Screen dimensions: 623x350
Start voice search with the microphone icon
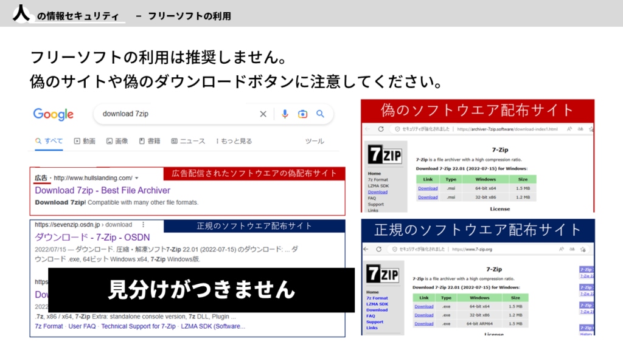(x=285, y=114)
